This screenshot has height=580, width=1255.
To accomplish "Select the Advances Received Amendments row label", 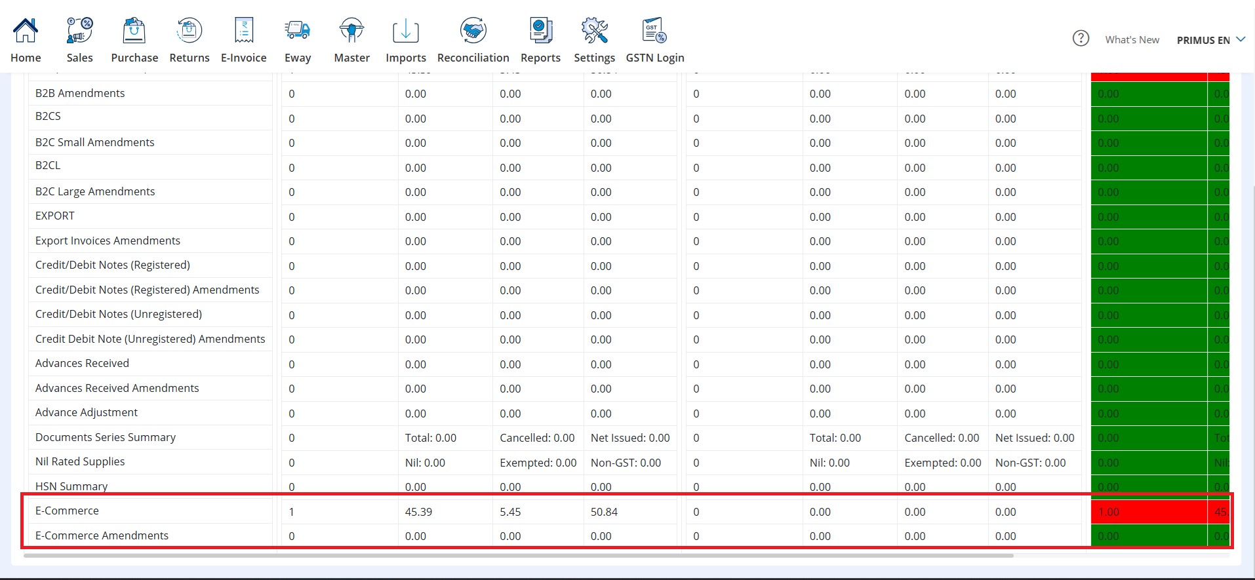I will click(117, 388).
